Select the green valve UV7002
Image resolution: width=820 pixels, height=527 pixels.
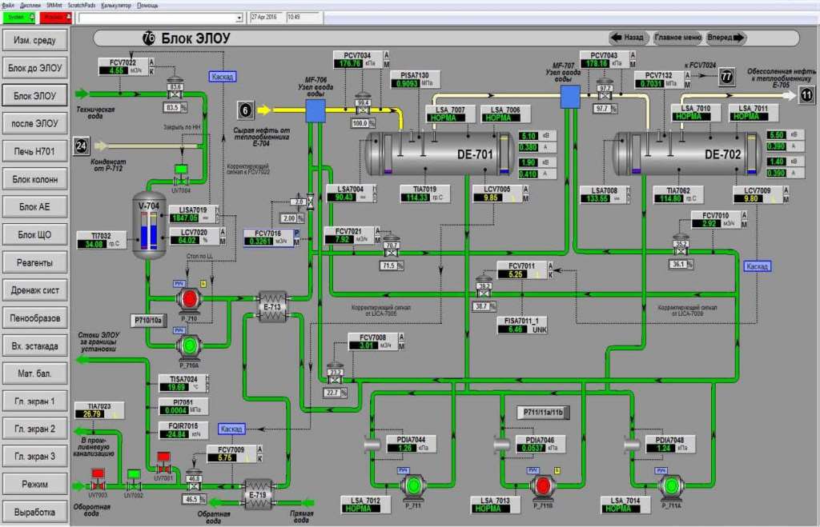click(134, 480)
